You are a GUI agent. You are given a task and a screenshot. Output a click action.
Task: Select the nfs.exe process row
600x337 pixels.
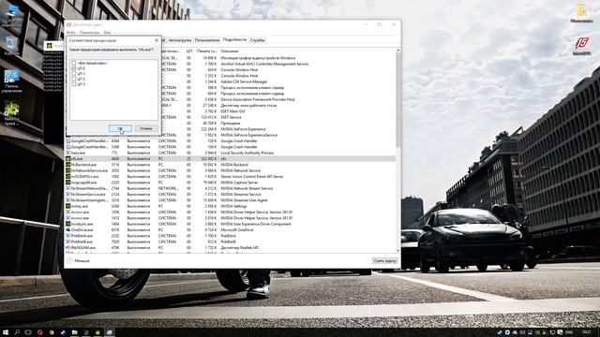pos(231,158)
